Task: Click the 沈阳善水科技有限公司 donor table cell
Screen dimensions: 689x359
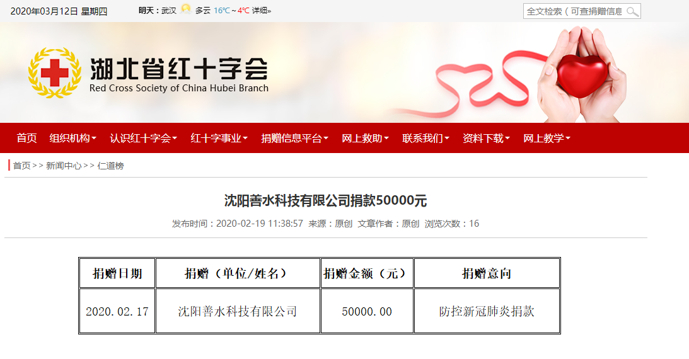Action: pyautogui.click(x=238, y=312)
